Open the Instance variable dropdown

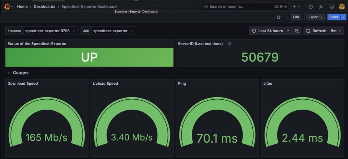pos(51,31)
